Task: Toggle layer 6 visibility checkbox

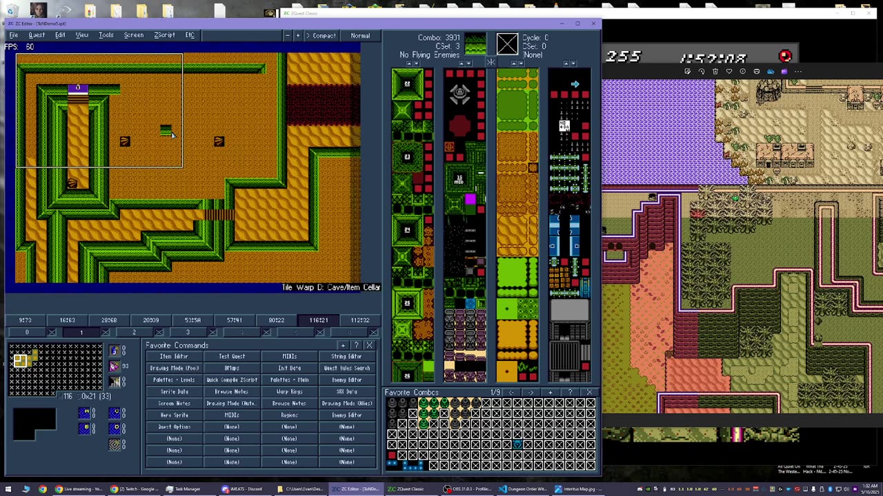Action: coord(373,332)
